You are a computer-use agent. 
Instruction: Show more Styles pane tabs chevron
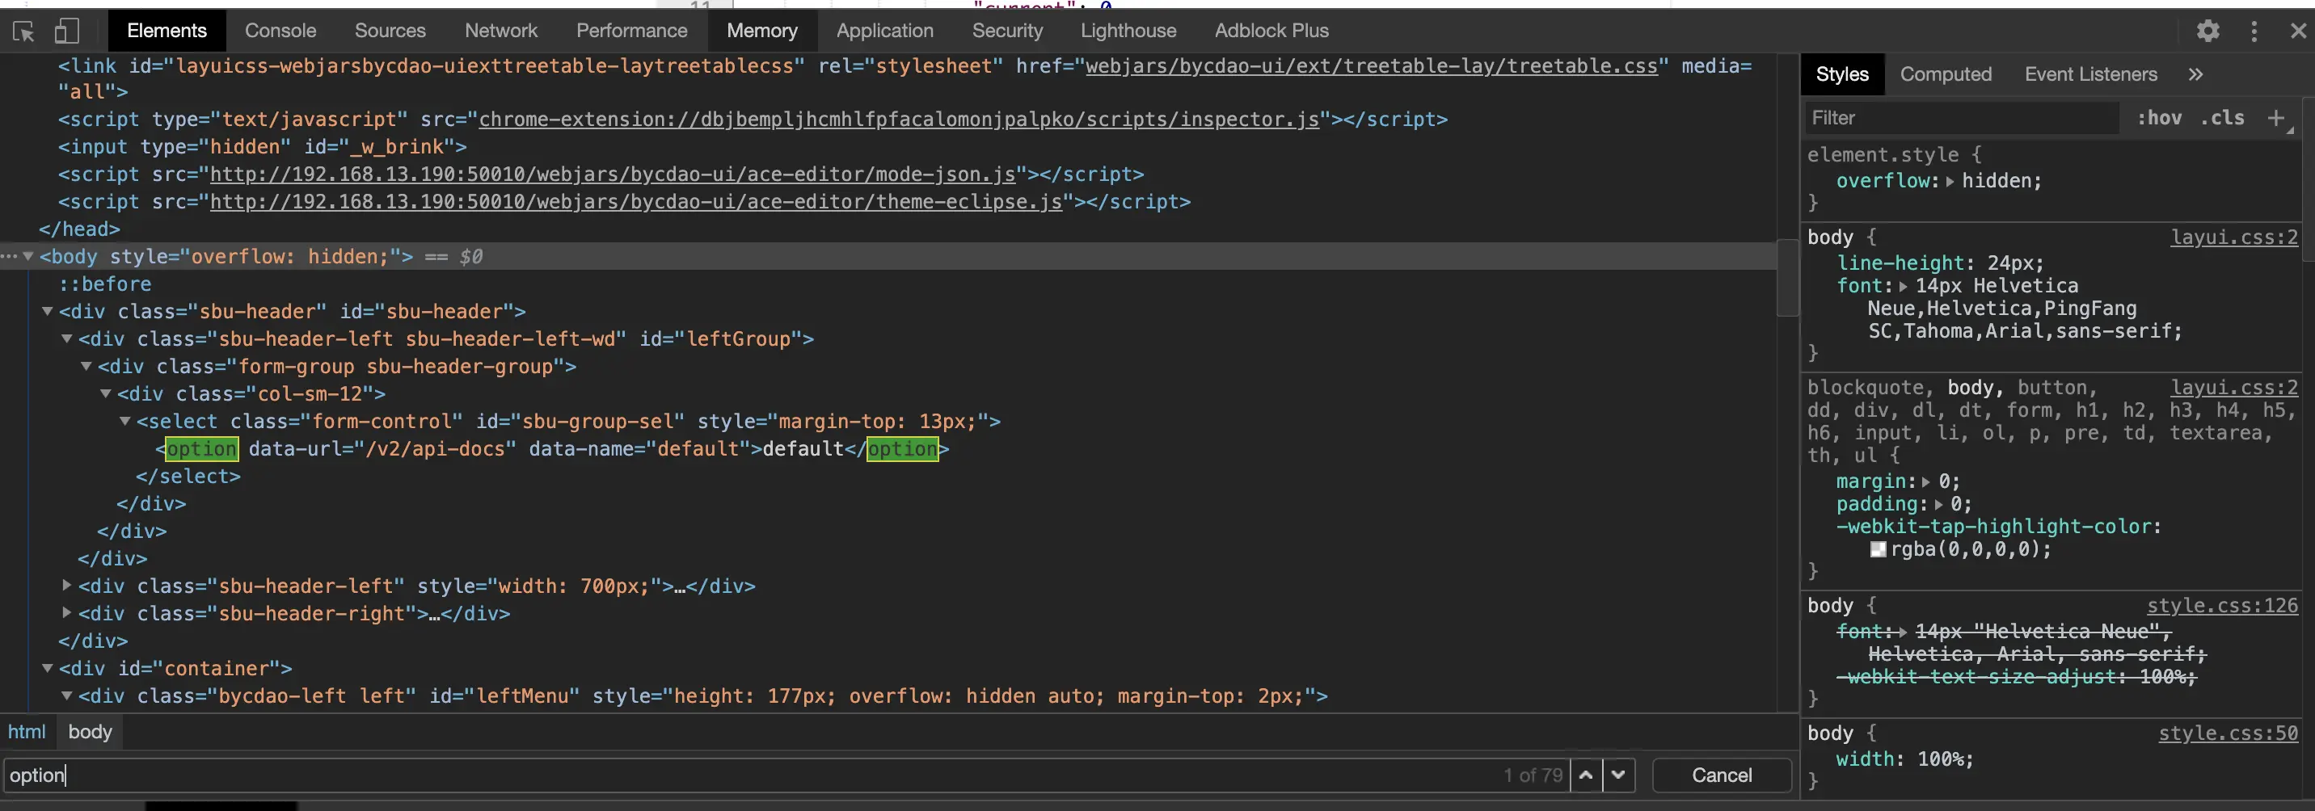[x=2195, y=74]
